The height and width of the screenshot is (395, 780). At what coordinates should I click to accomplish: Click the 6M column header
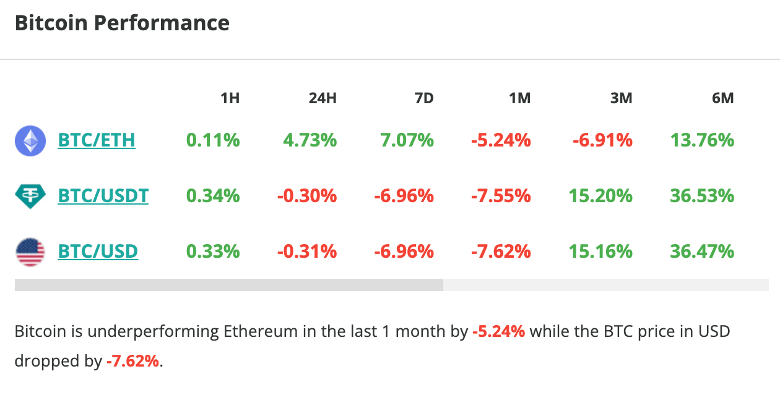click(722, 98)
